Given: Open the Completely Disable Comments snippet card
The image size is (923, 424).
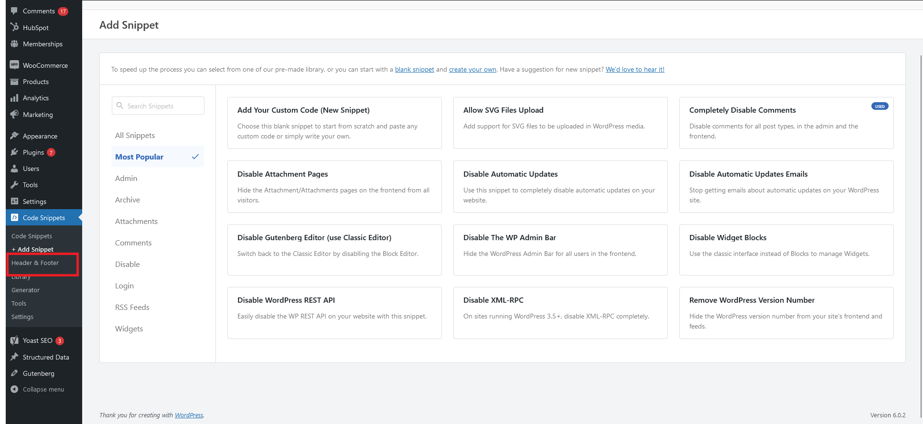Looking at the screenshot, I should 786,123.
